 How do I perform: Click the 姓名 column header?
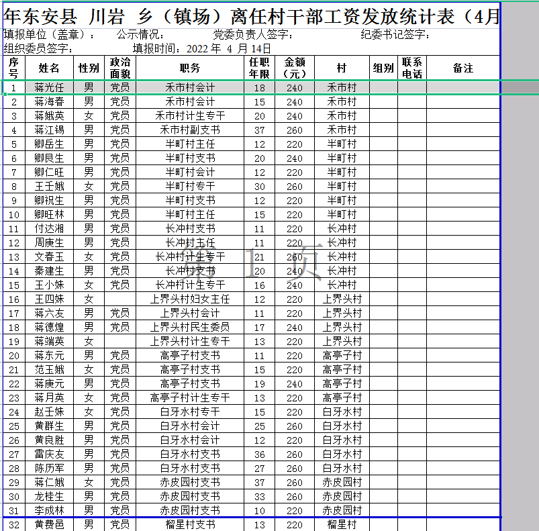pyautogui.click(x=49, y=68)
